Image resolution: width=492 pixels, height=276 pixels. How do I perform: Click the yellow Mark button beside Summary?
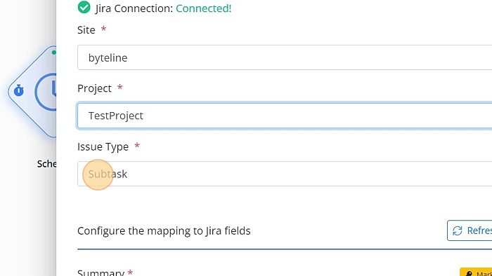476,272
